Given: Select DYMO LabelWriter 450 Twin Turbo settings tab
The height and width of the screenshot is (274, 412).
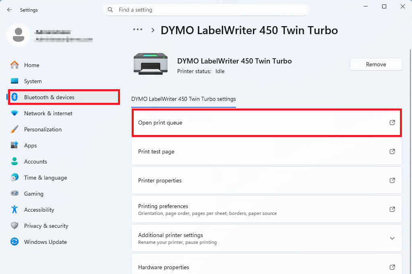Looking at the screenshot, I should (184, 99).
